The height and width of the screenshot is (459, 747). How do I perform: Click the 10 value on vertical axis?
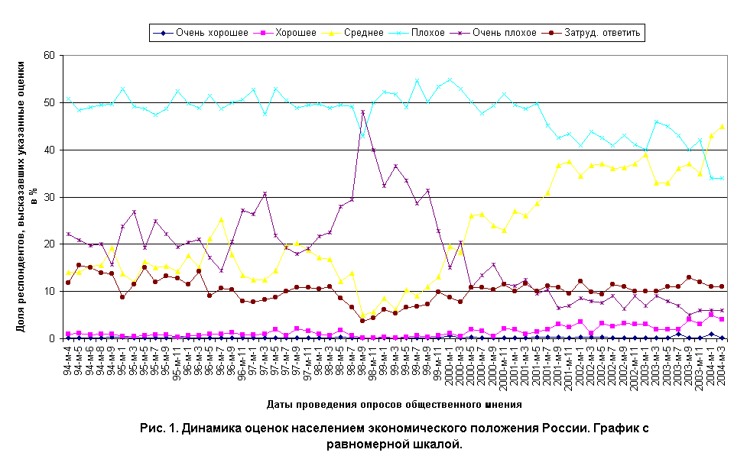50,291
